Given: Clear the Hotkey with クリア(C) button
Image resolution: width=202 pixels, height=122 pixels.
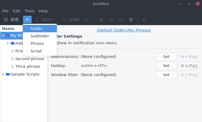Looking at the screenshot, I should [x=189, y=66].
